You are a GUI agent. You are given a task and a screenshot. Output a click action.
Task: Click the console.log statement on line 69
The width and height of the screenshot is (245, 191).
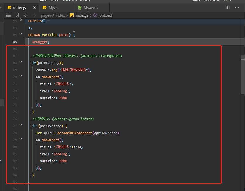click(64, 70)
